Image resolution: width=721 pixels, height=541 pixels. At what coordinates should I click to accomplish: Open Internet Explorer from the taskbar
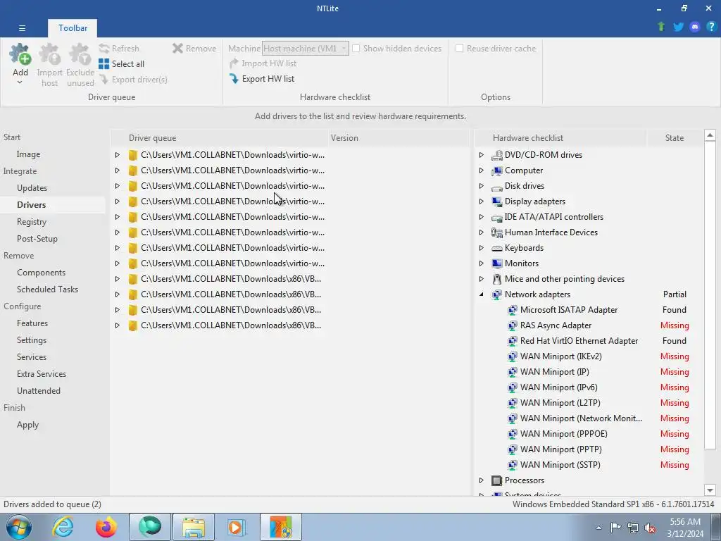[63, 527]
